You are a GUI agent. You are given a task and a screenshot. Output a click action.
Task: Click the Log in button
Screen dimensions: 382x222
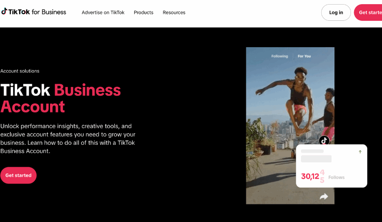(336, 12)
